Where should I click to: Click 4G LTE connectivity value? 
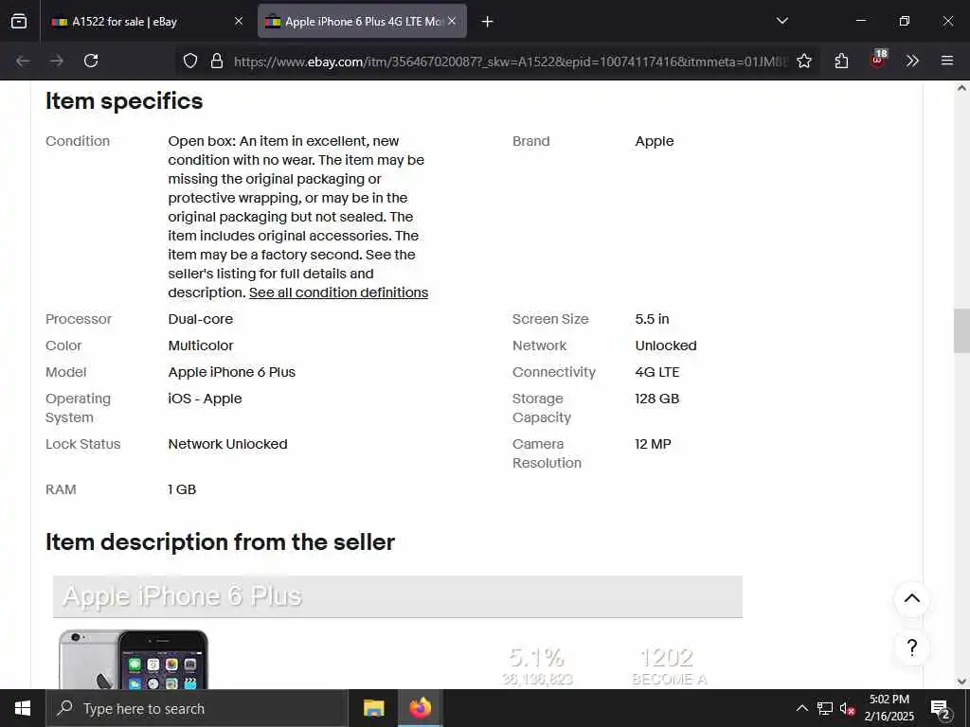coord(657,372)
